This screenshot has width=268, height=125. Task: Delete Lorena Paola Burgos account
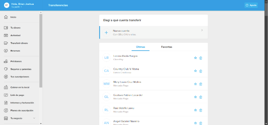pos(201,58)
